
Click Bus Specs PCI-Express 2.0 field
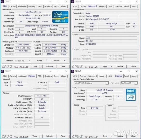point(111,19)
